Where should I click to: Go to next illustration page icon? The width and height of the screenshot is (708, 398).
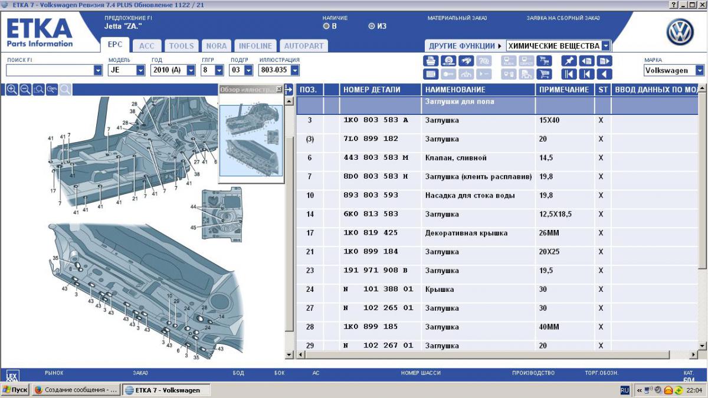(x=604, y=61)
